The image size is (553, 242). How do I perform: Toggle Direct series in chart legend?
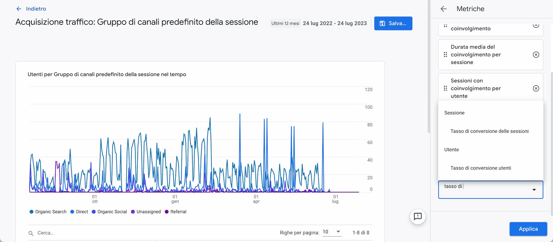click(x=79, y=212)
